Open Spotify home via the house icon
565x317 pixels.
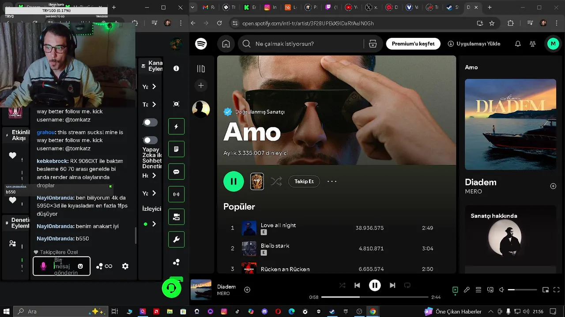pos(226,44)
